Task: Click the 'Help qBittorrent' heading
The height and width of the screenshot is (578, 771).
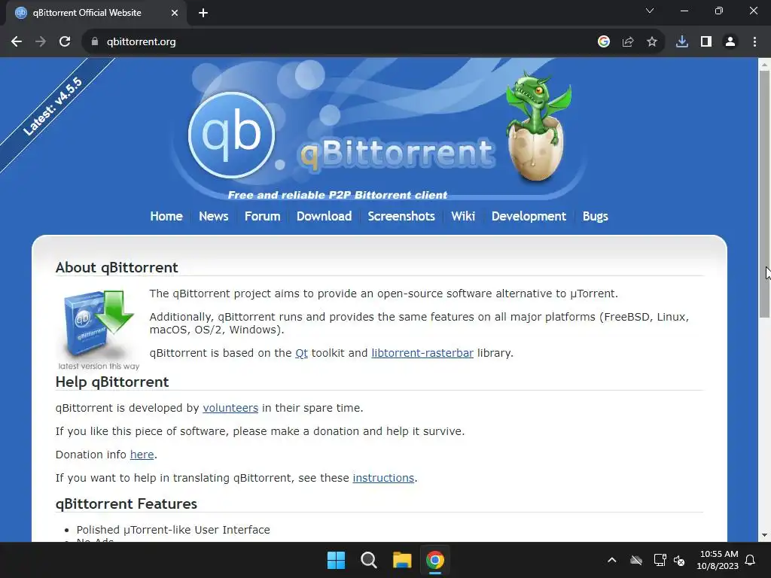Action: (x=112, y=382)
